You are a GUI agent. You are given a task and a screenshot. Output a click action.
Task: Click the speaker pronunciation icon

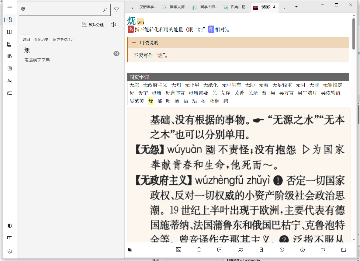tap(113, 25)
